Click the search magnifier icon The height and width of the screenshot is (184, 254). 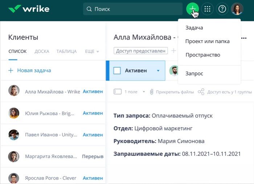89,9
